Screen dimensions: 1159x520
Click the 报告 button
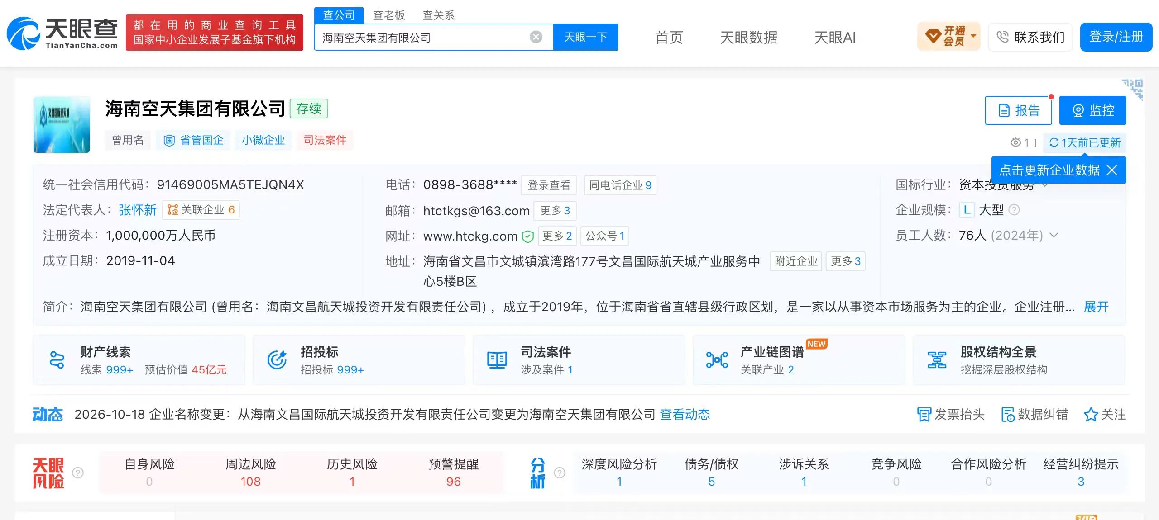1019,110
